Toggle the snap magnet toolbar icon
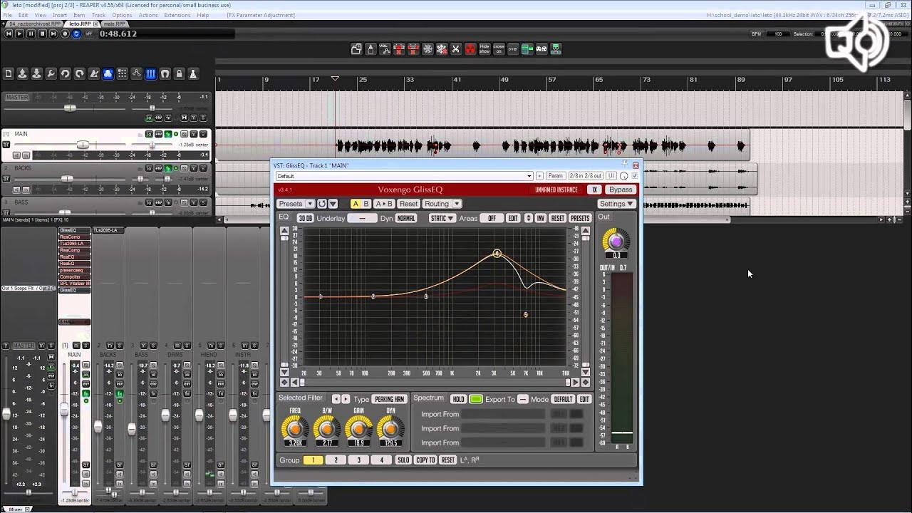 (x=165, y=73)
